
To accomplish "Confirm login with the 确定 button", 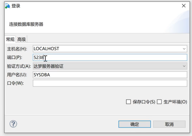I will 135,124.
